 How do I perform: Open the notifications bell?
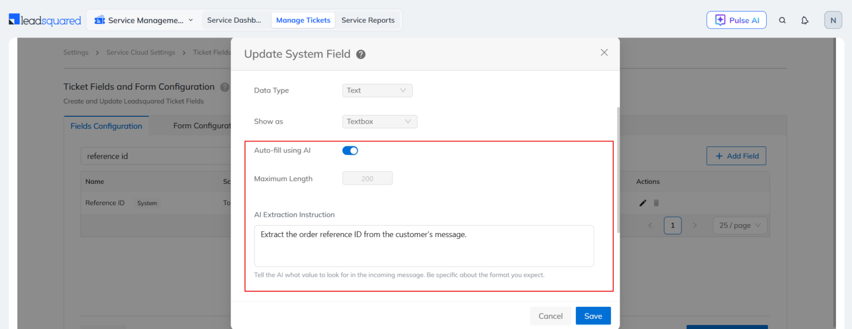[x=805, y=20]
